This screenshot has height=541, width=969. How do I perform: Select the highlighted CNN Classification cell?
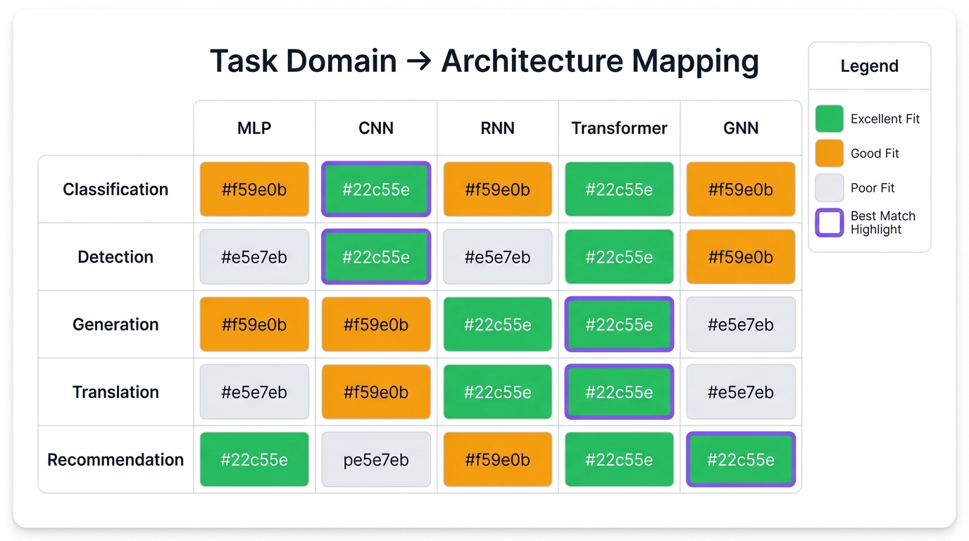tap(375, 189)
